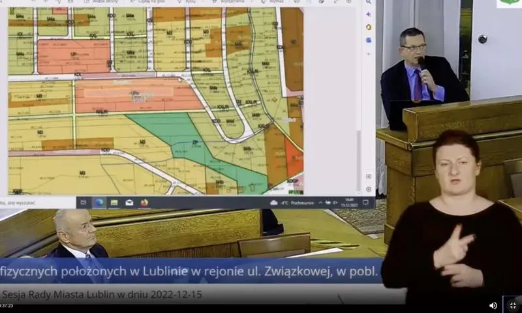This screenshot has width=522, height=313.
Task: Click the video timestamp 3:37:23
Action: [x=7, y=305]
